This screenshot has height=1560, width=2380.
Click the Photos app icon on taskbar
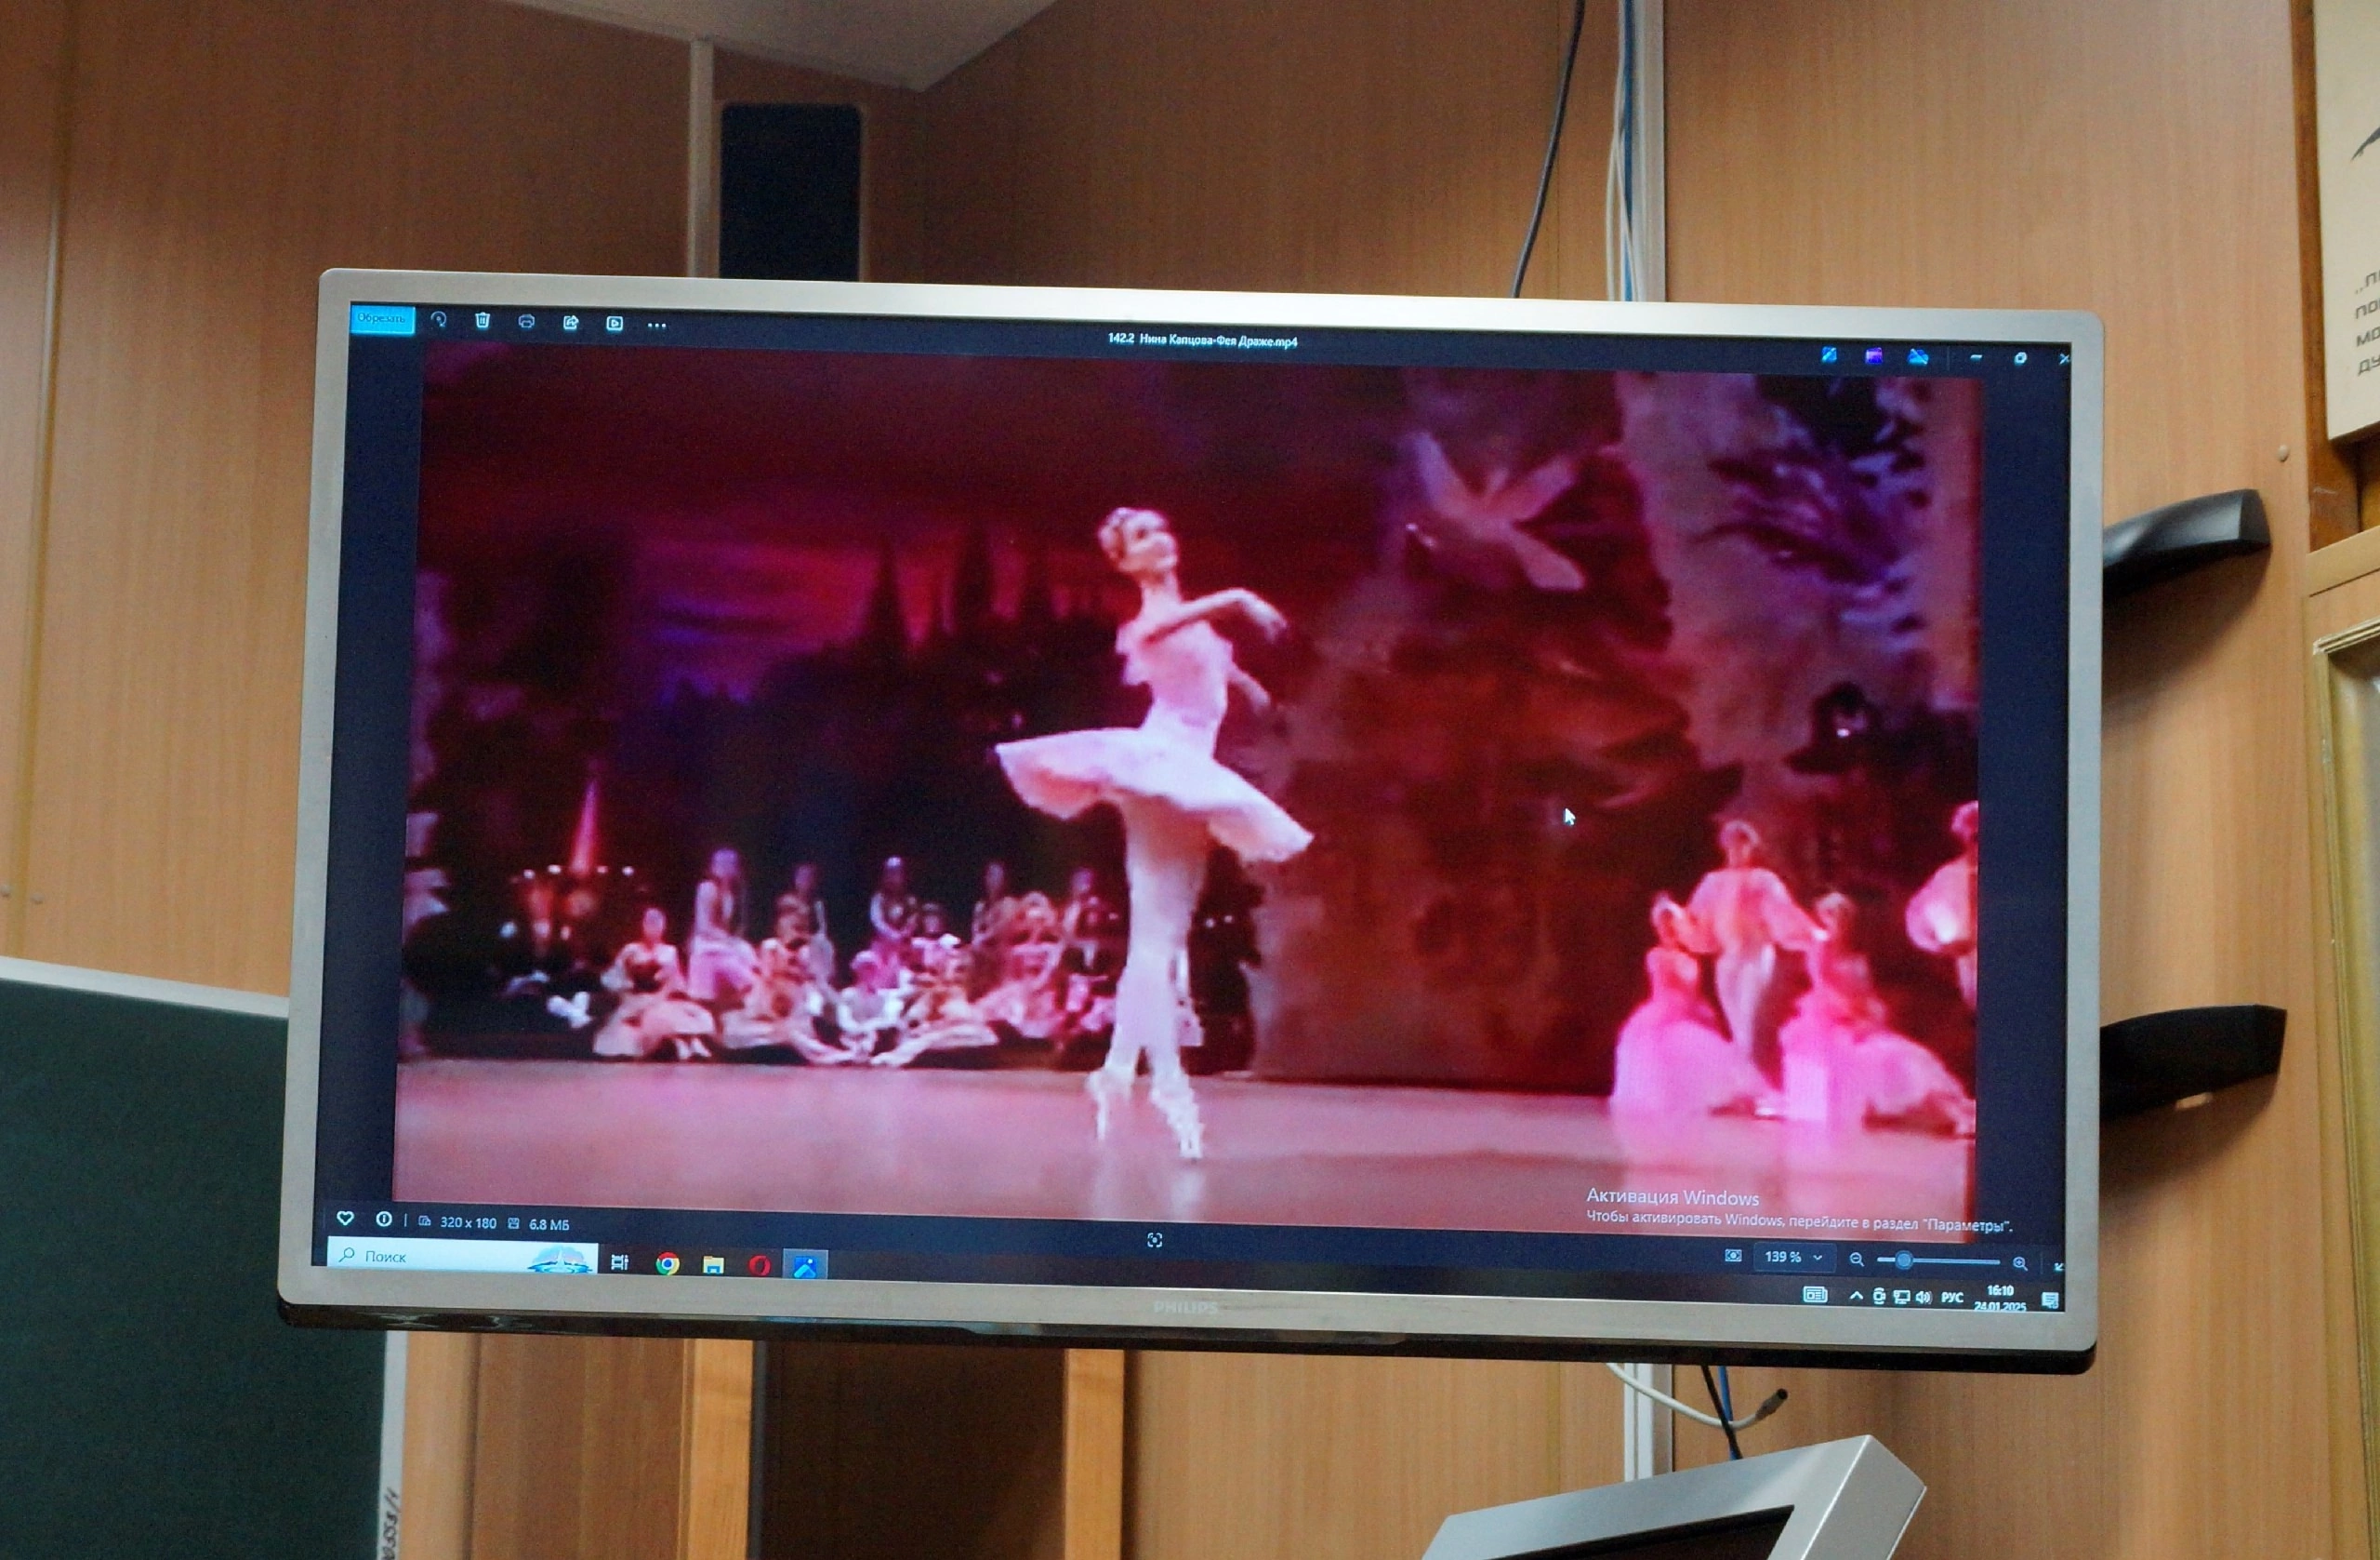(805, 1266)
